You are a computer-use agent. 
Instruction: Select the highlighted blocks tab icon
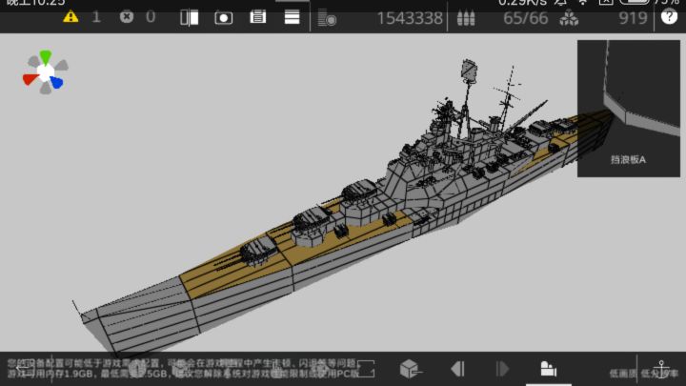pyautogui.click(x=548, y=369)
